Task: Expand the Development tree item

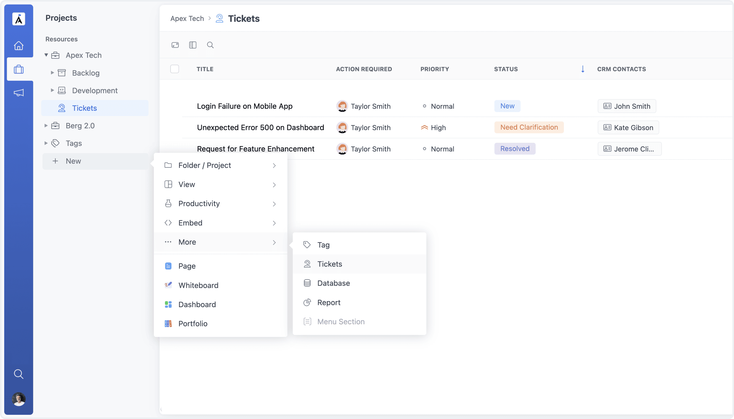Action: [x=52, y=90]
